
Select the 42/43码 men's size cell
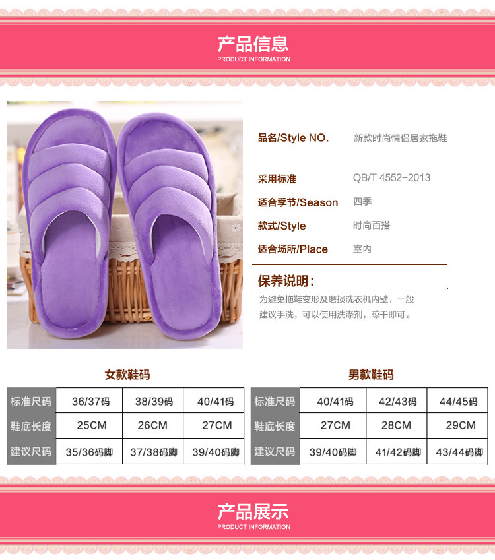(x=397, y=400)
